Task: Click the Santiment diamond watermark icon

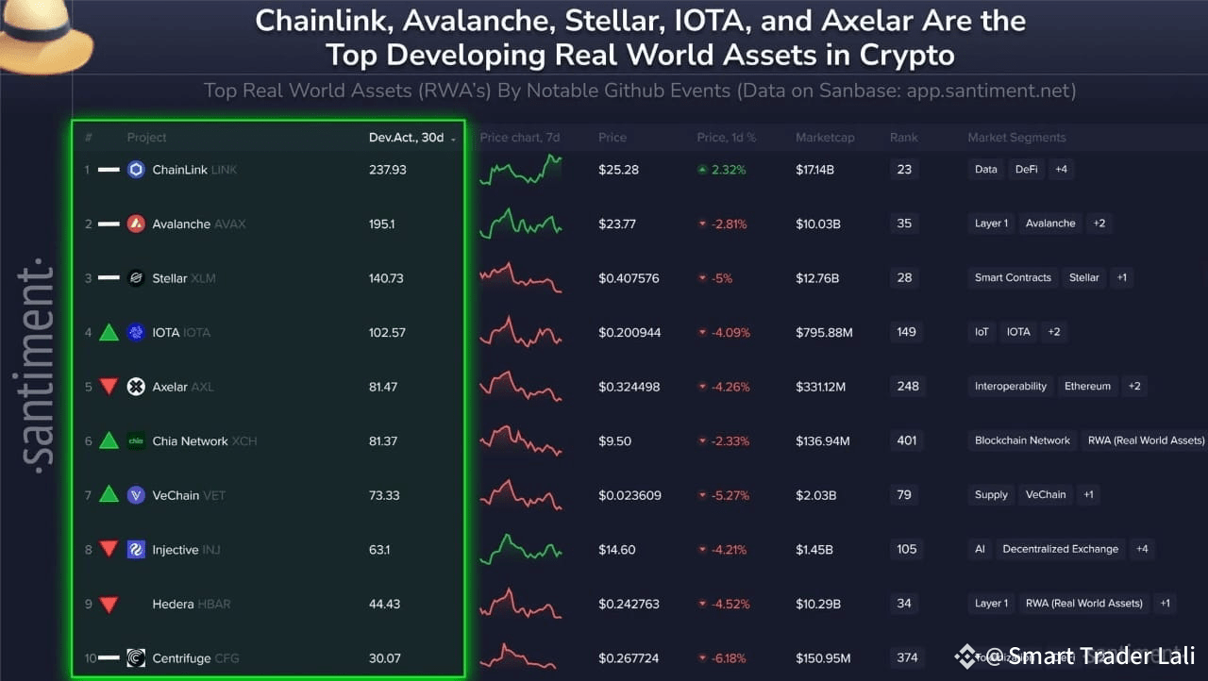Action: pos(965,656)
